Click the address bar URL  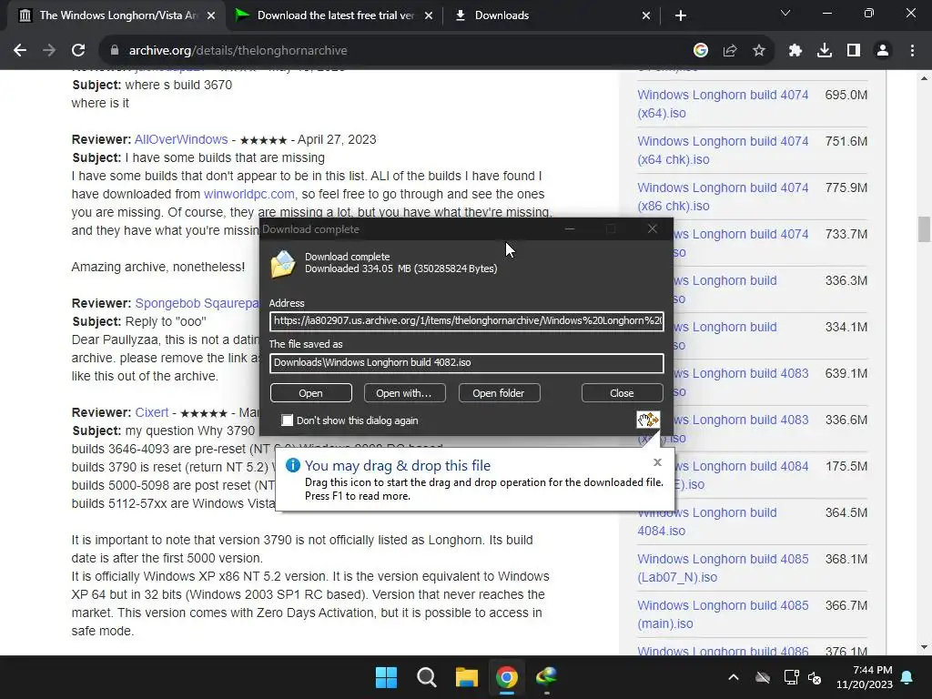click(x=238, y=51)
